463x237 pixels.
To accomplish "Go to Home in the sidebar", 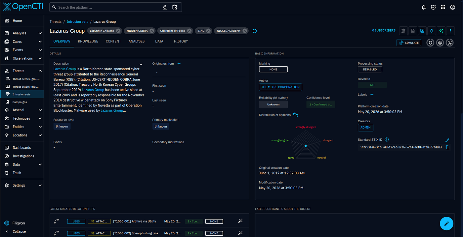I will click(x=22, y=21).
